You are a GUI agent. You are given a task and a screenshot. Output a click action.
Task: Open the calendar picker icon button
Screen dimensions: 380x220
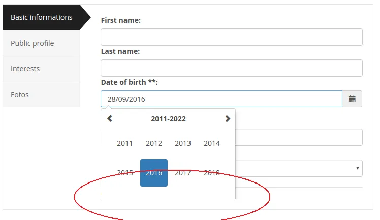tap(352, 99)
